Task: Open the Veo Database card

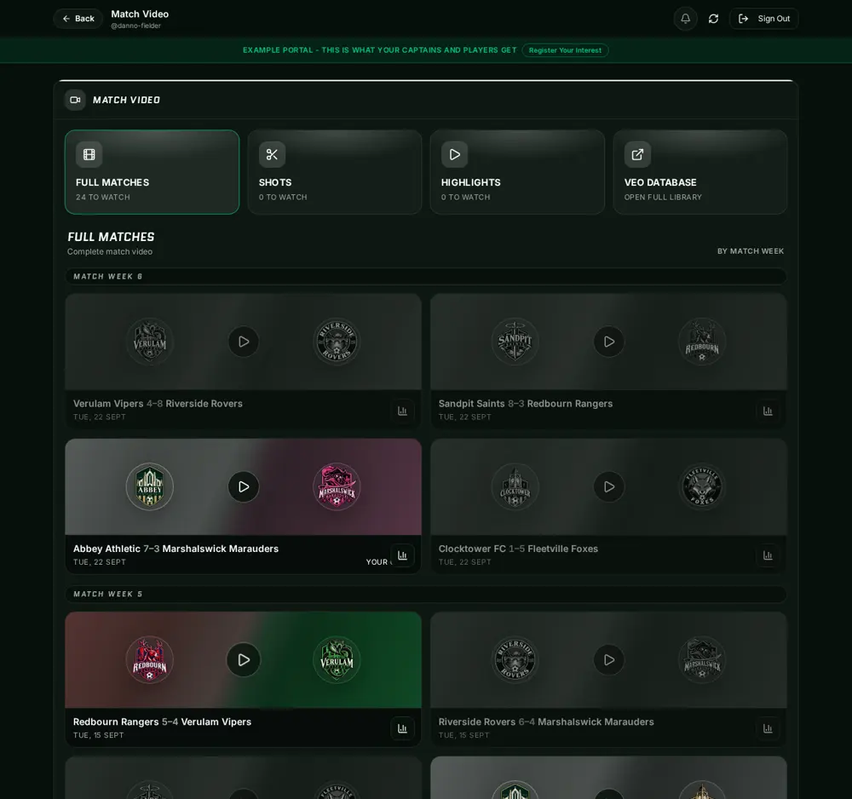Action: pos(699,172)
